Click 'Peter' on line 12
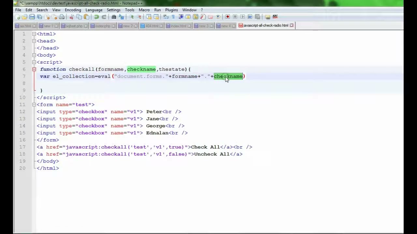 tap(154, 112)
